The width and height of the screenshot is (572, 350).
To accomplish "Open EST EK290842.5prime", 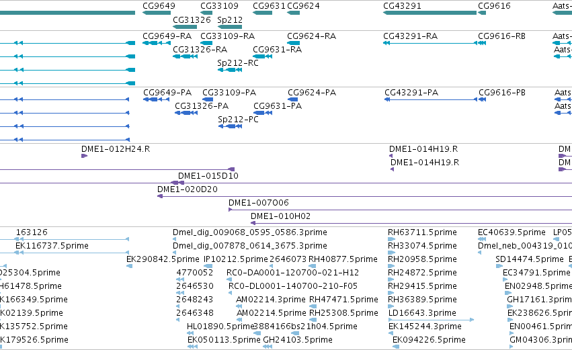I will tap(163, 259).
